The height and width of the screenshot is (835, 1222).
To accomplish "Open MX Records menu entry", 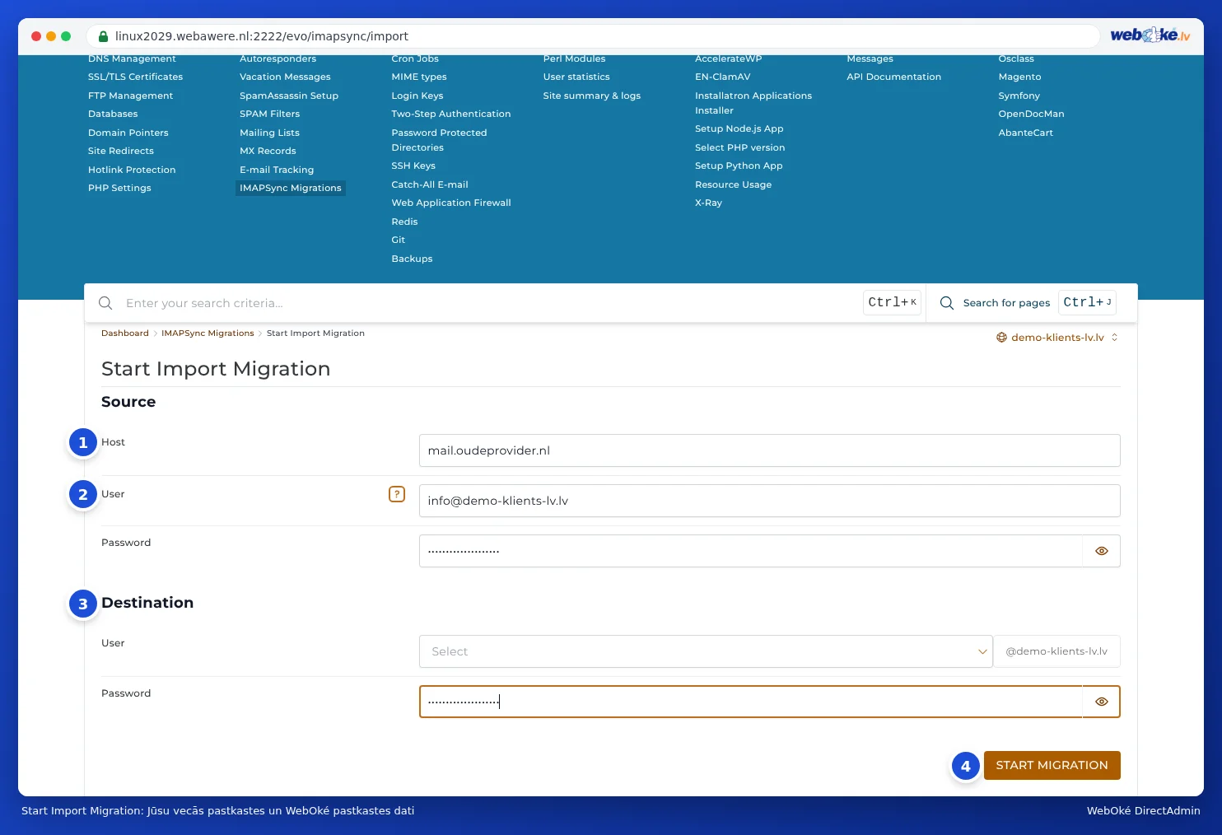I will click(x=268, y=151).
